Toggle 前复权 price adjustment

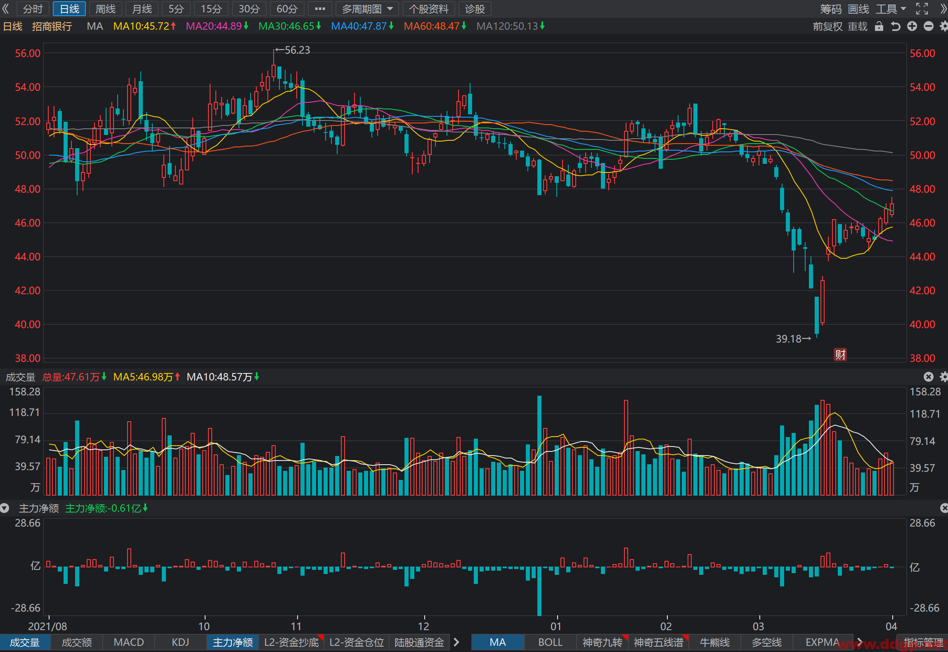(827, 26)
